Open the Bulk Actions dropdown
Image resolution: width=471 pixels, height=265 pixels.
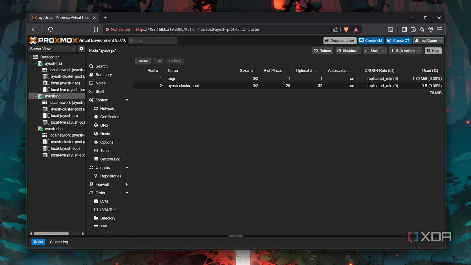pyautogui.click(x=406, y=51)
